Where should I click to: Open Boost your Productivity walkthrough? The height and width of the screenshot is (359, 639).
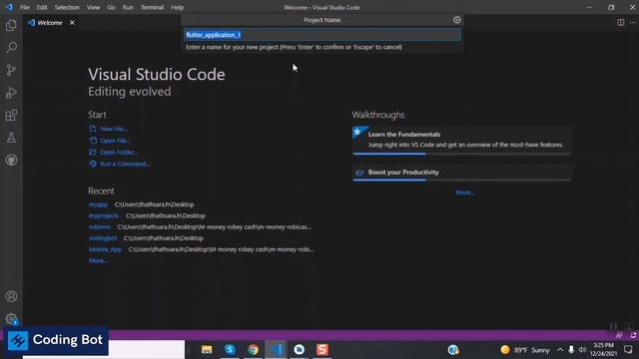point(461,173)
